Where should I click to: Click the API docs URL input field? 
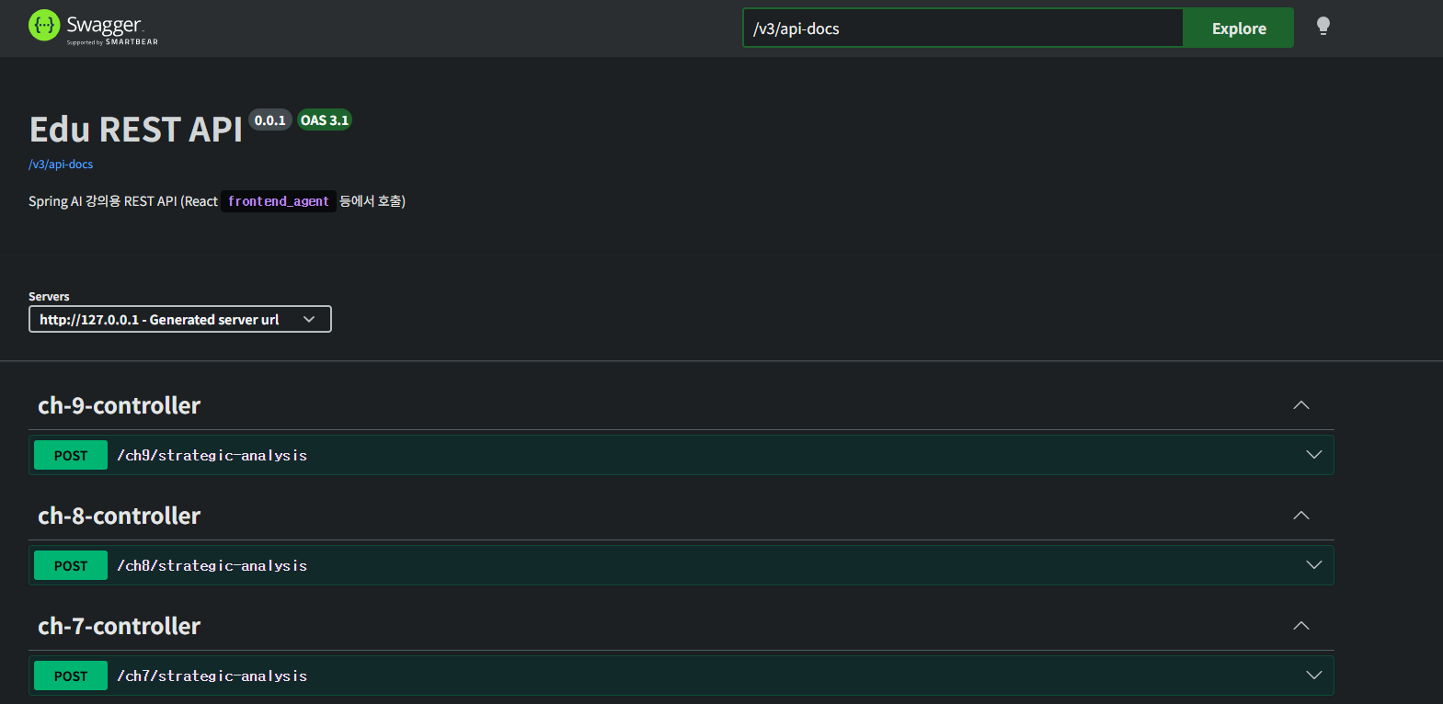(x=962, y=28)
